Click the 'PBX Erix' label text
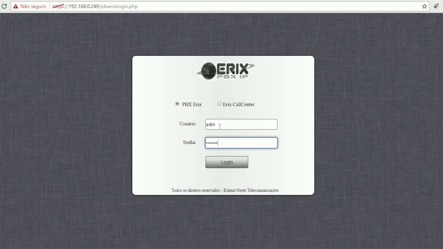The image size is (443, 249). [x=192, y=104]
